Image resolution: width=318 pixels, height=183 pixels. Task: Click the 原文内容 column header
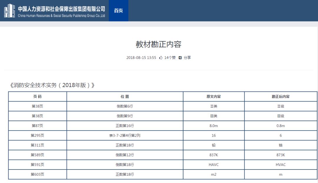coord(214,96)
